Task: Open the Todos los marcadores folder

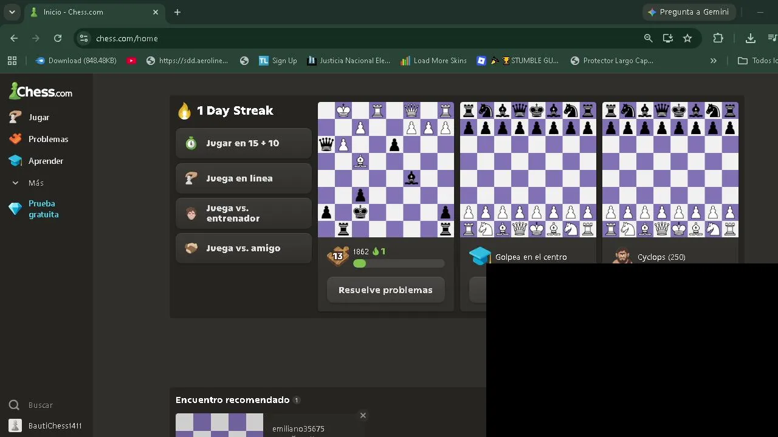Action: point(757,61)
